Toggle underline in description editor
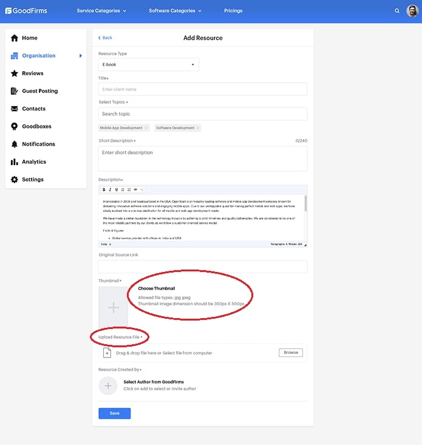 (x=117, y=189)
